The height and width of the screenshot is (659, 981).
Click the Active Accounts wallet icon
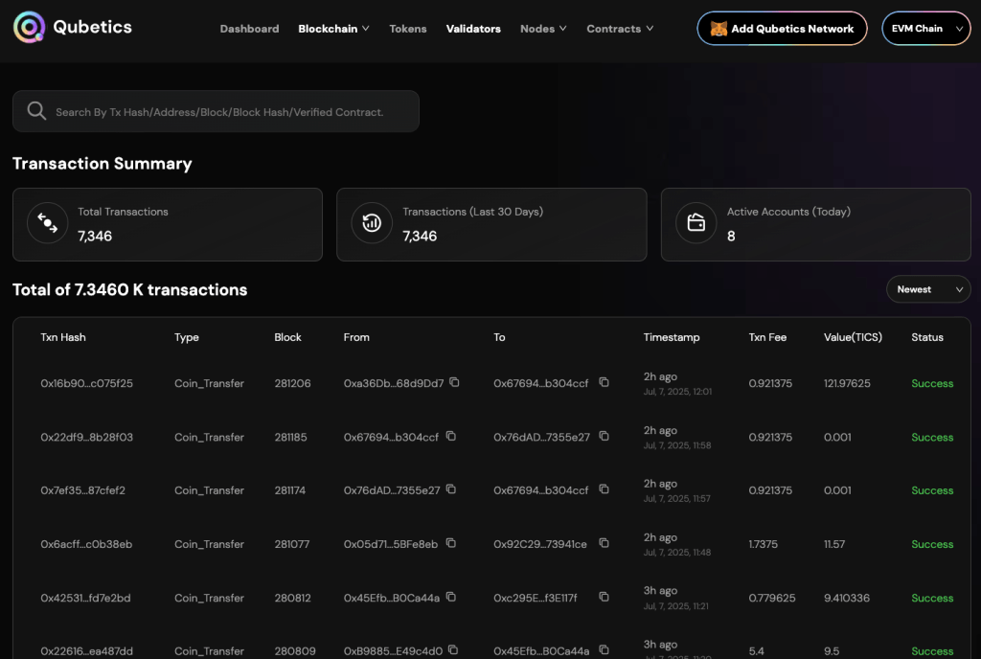696,223
